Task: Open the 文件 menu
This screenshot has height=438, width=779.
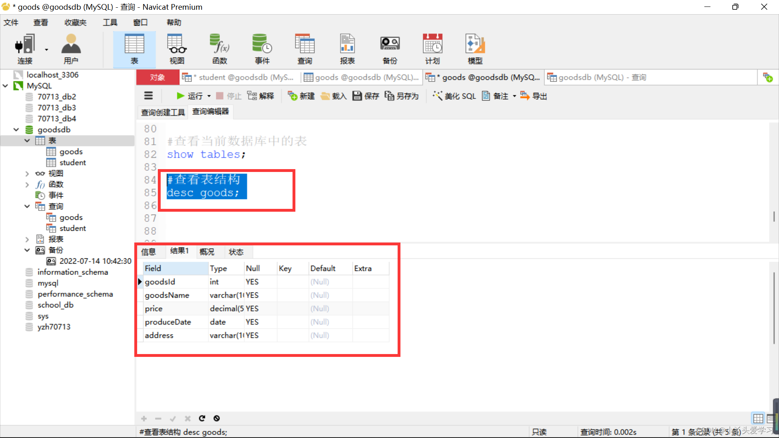Action: (x=11, y=22)
